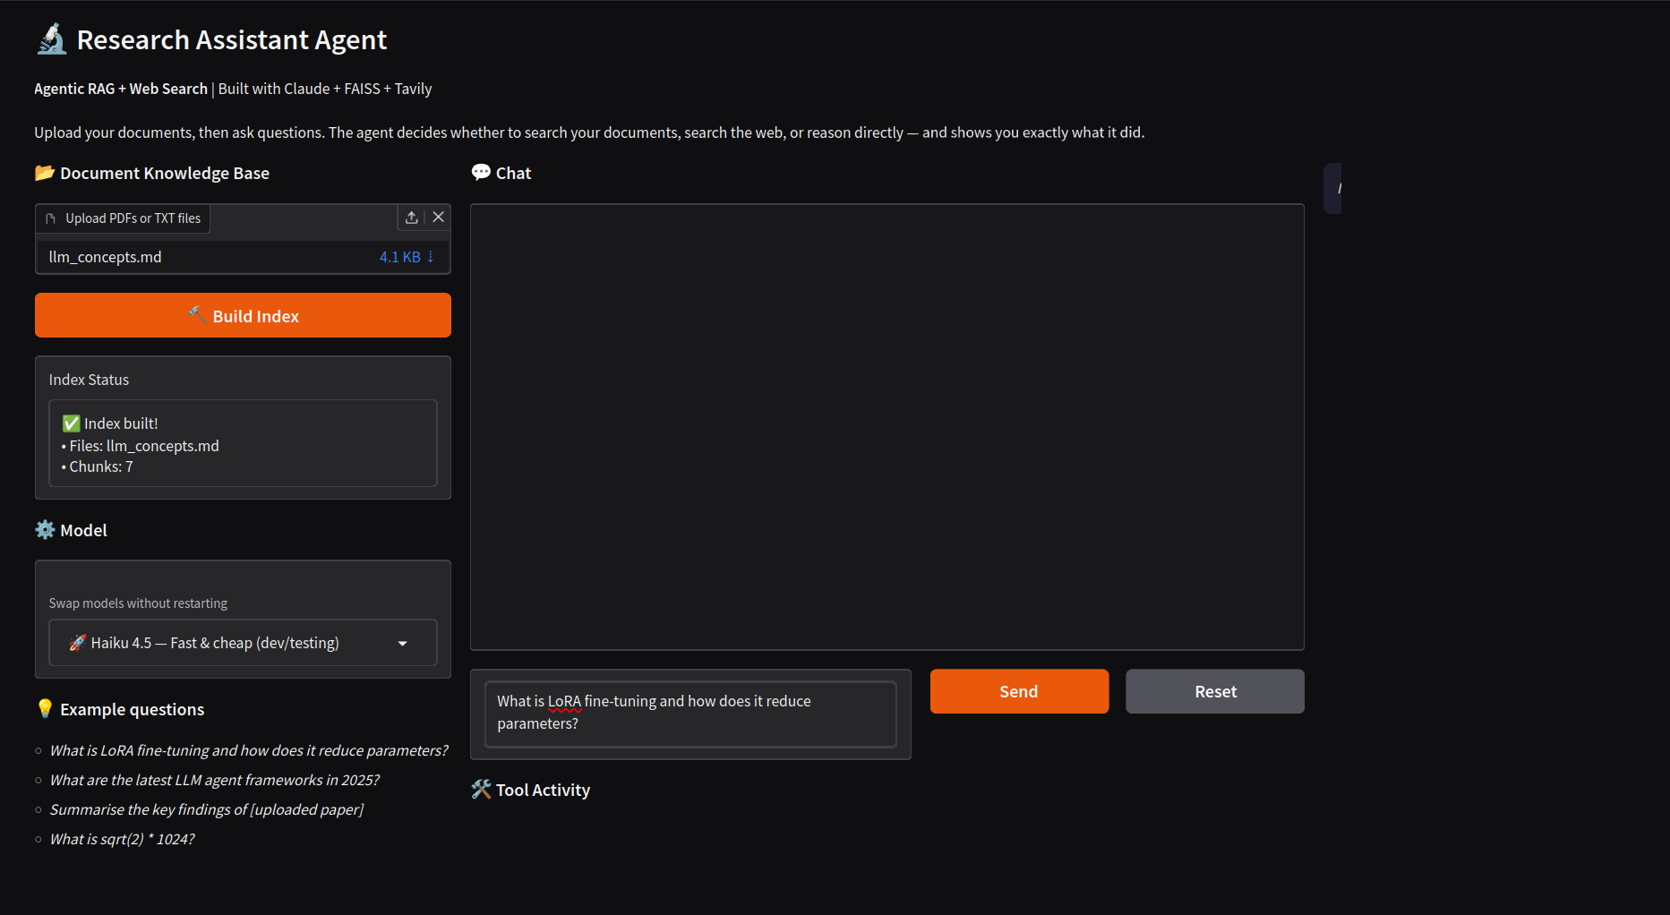Viewport: 1670px width, 915px height.
Task: Reset the chat conversation
Action: point(1215,691)
